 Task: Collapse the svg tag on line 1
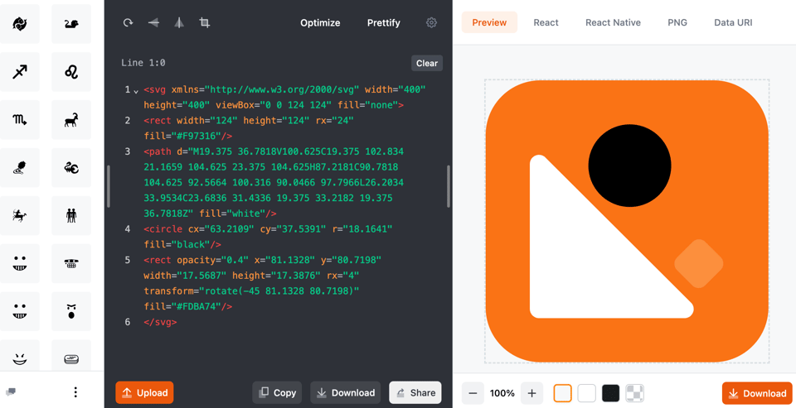click(136, 91)
